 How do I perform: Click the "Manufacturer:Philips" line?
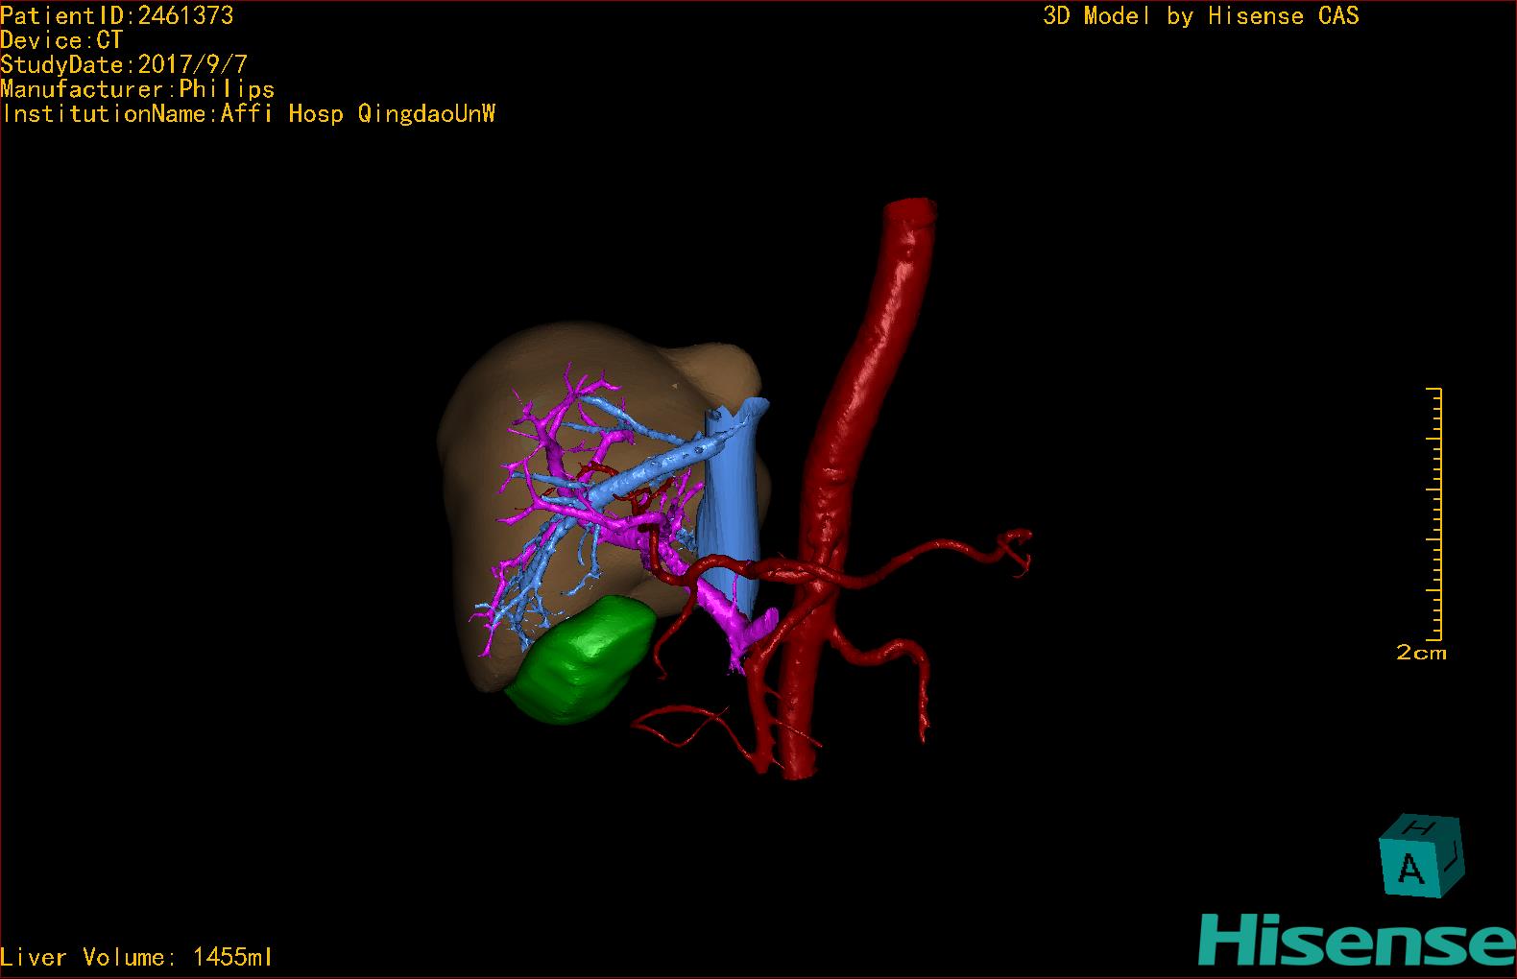coord(137,89)
